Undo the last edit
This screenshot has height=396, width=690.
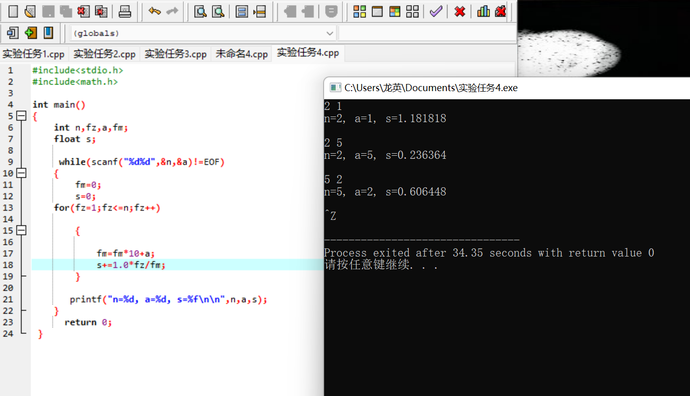(x=155, y=11)
